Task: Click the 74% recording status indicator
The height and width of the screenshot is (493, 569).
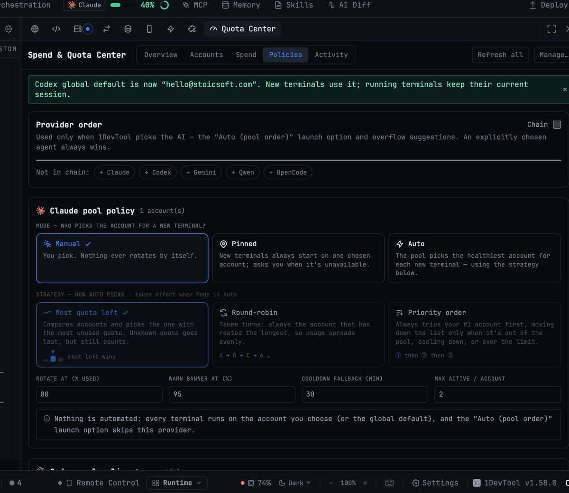Action: point(256,483)
